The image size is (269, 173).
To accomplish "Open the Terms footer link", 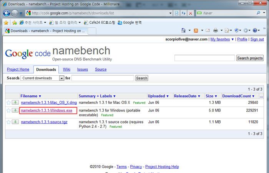I will click(121, 166).
